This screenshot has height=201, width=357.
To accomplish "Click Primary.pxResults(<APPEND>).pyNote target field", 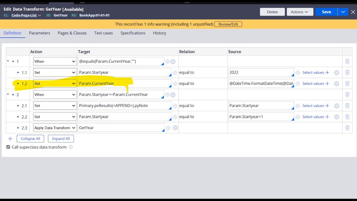I will pyautogui.click(x=125, y=106).
